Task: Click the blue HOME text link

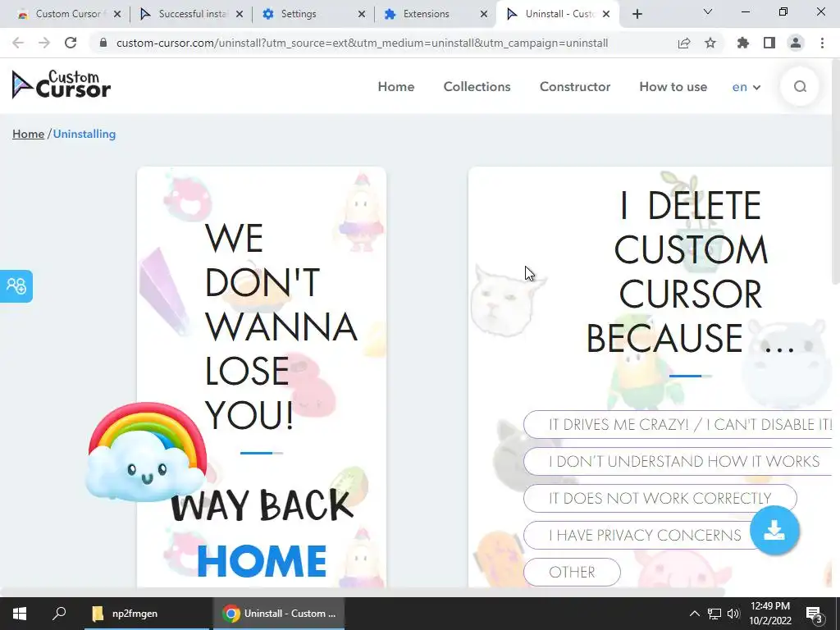Action: 262,561
